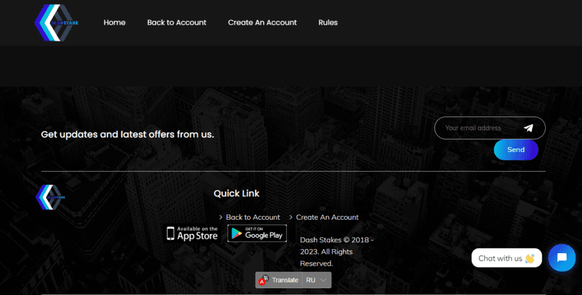582x295 pixels.
Task: Click the paper plane icon in email field
Action: click(x=529, y=128)
